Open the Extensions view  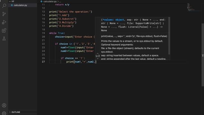coord(4,31)
